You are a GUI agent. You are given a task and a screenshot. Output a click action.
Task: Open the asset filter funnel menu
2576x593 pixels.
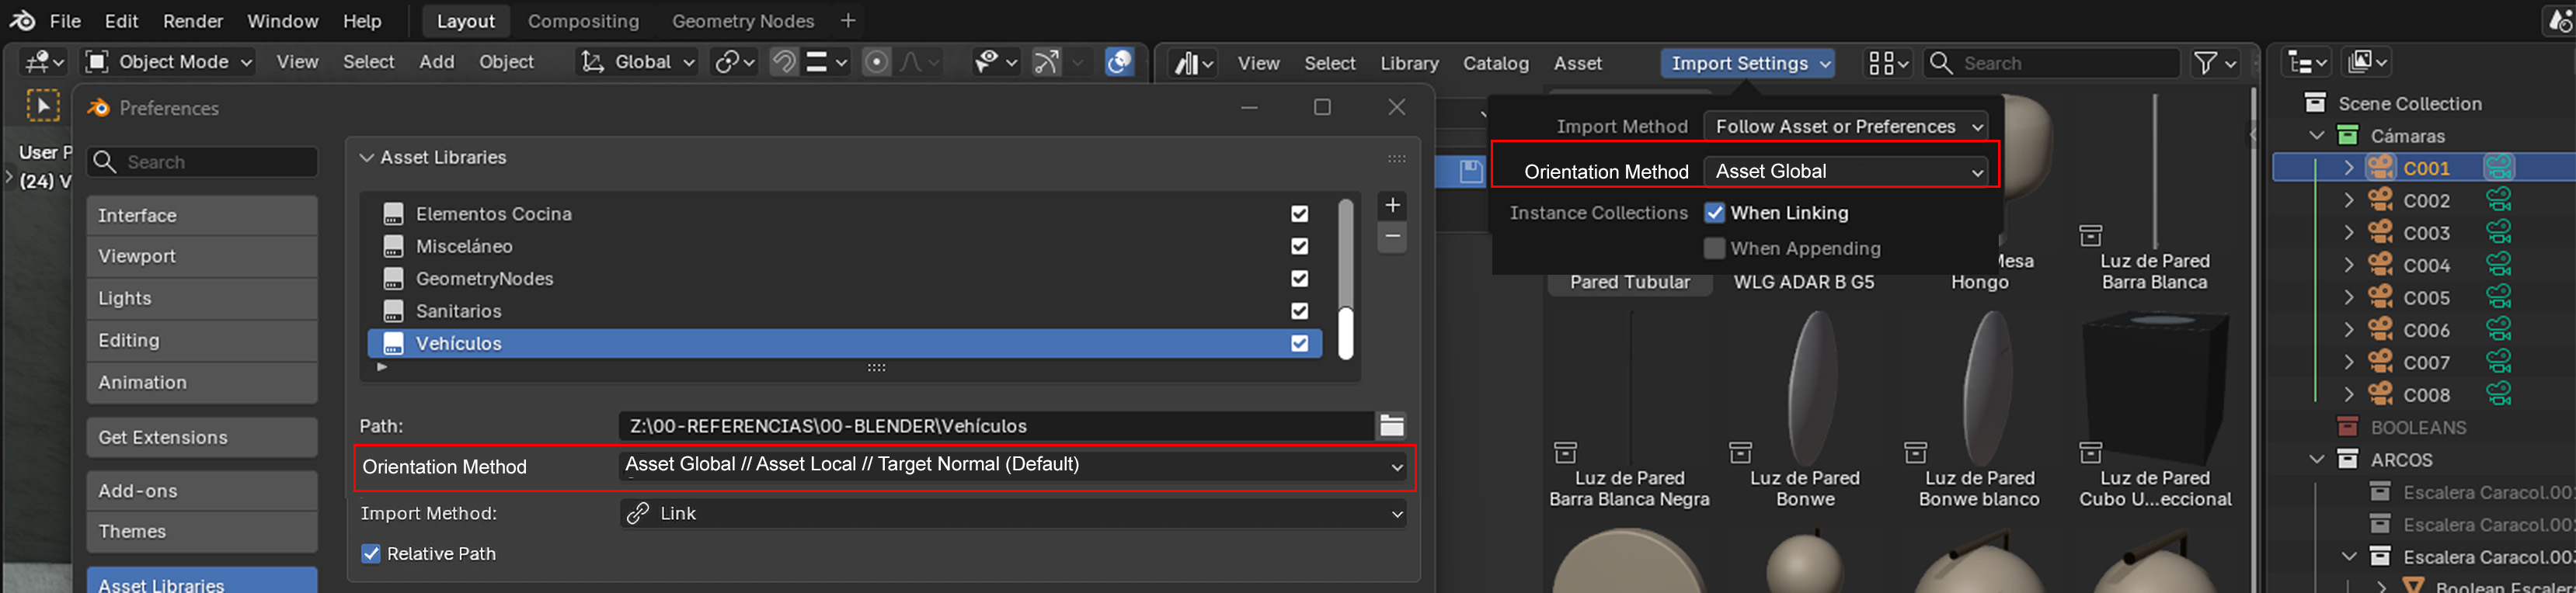[2215, 63]
